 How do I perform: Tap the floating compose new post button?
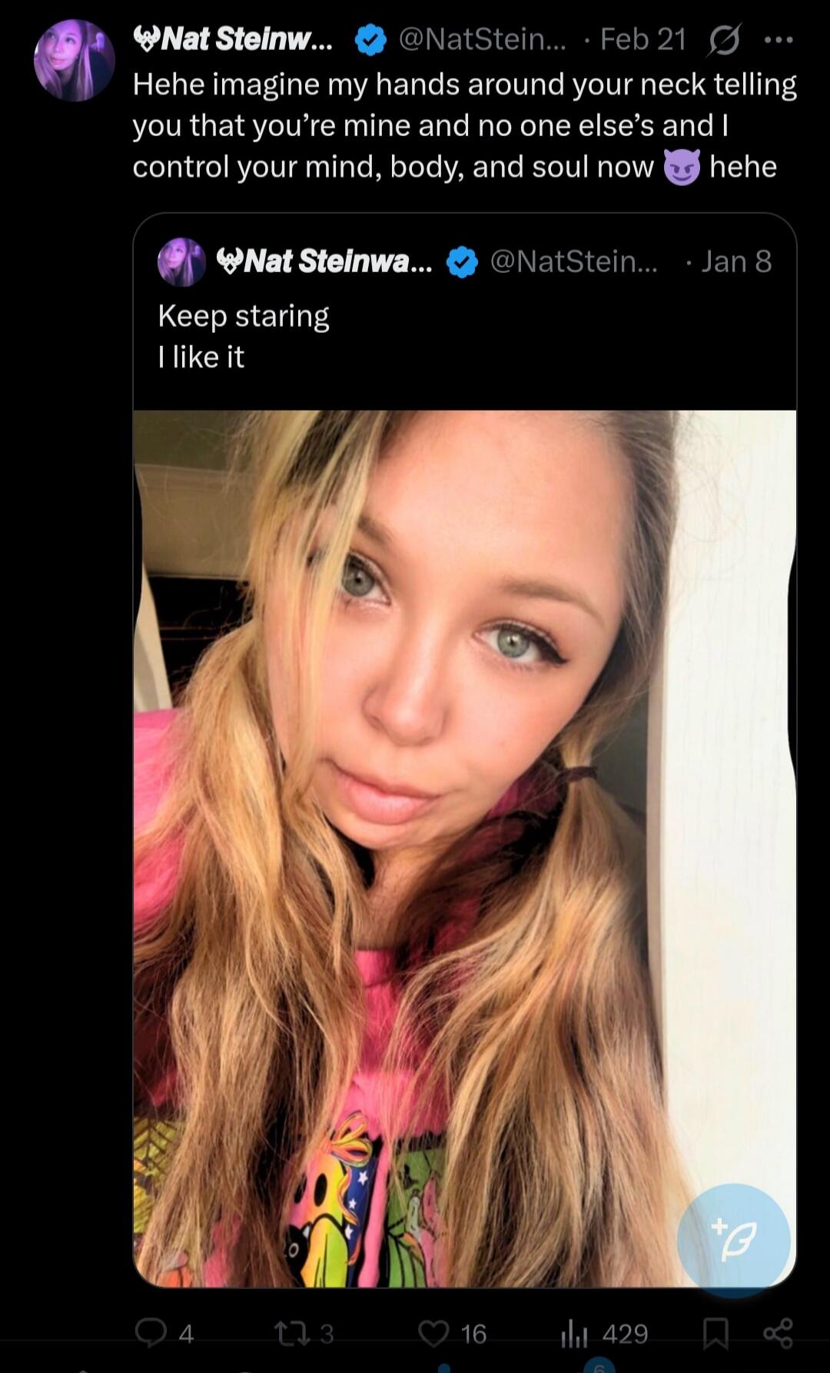coord(733,1240)
